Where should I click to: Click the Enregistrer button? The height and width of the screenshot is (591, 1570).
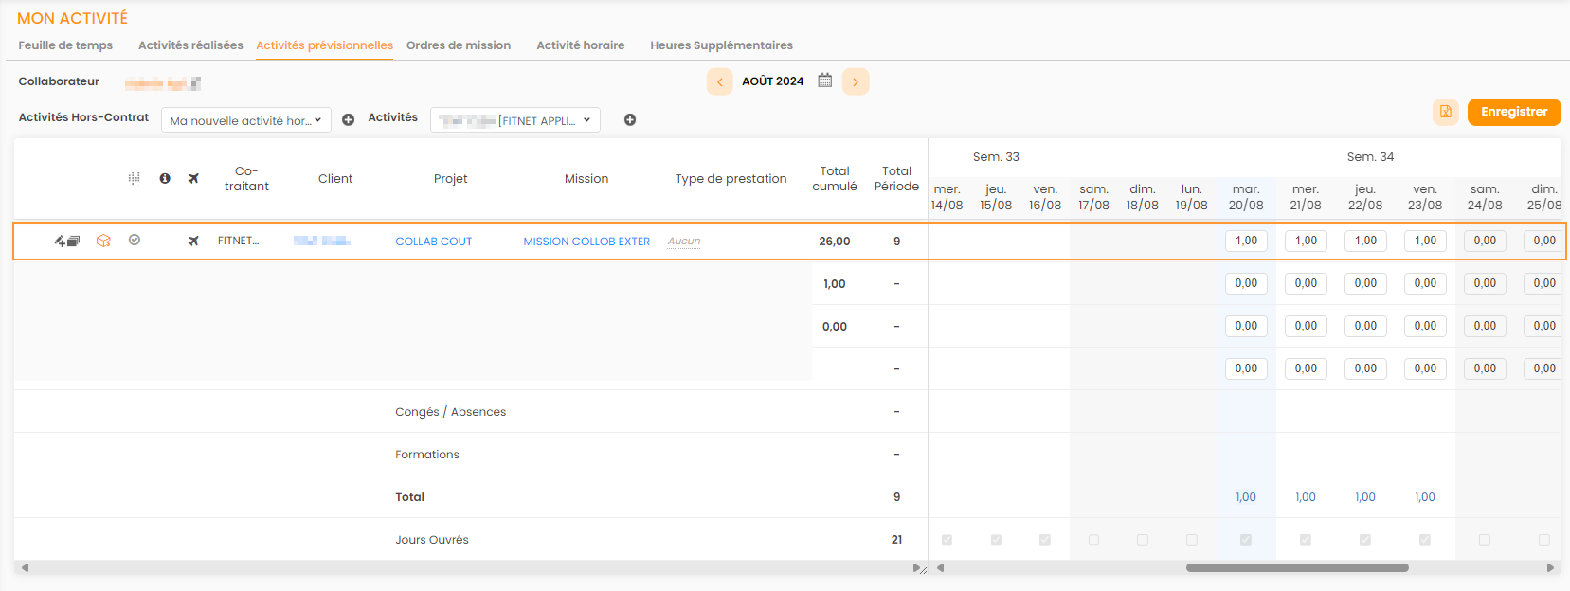pos(1513,112)
